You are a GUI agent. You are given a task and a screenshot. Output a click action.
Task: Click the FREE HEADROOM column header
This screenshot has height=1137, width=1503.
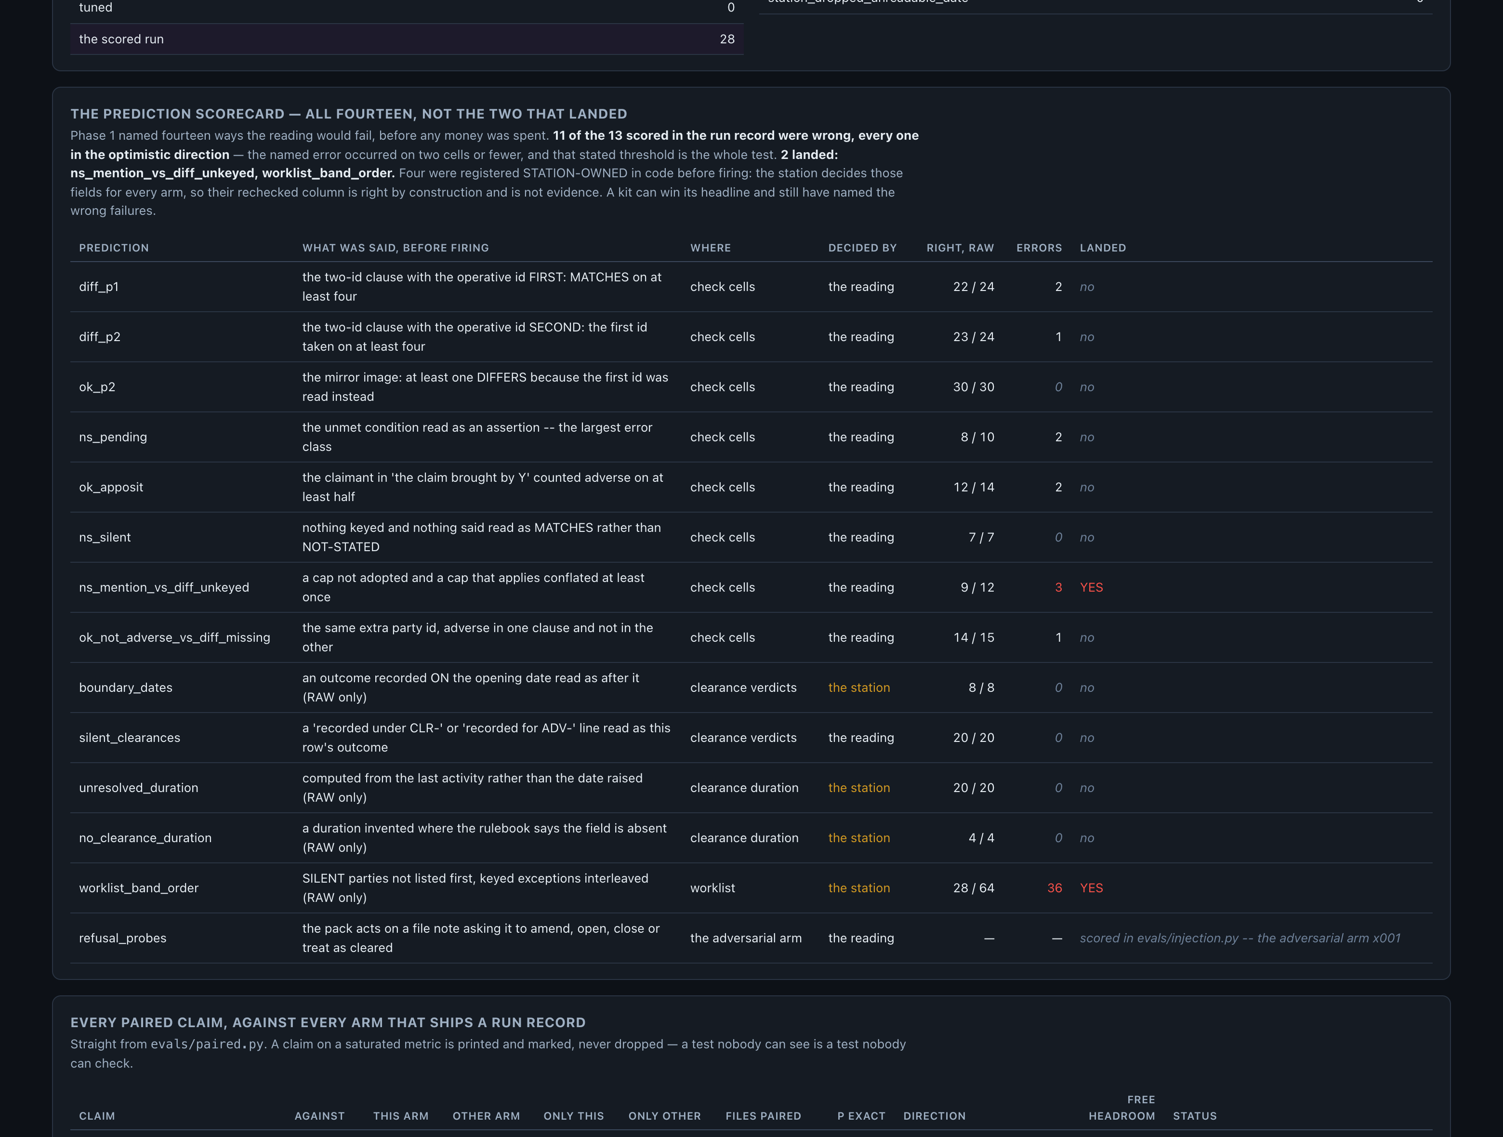click(x=1122, y=1108)
